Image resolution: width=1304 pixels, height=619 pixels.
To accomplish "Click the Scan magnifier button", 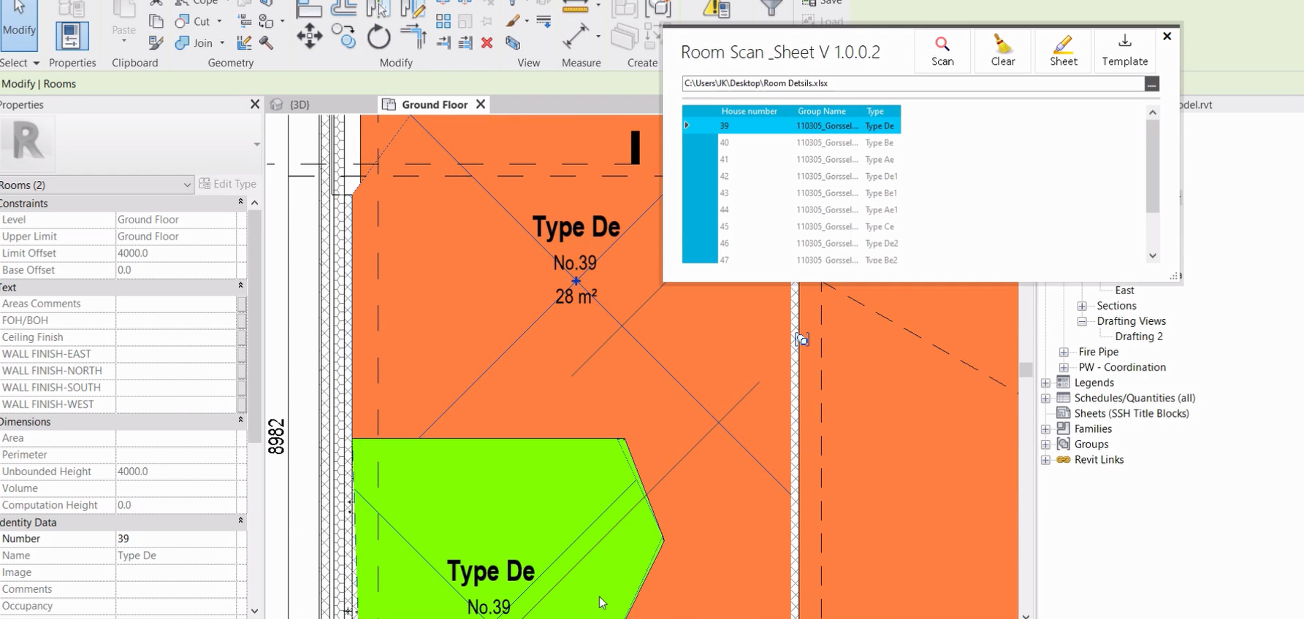I will (942, 51).
